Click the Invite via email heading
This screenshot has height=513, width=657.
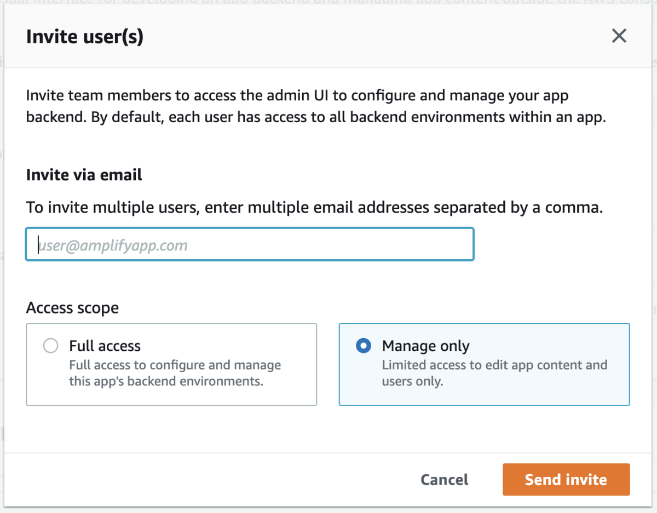84,175
